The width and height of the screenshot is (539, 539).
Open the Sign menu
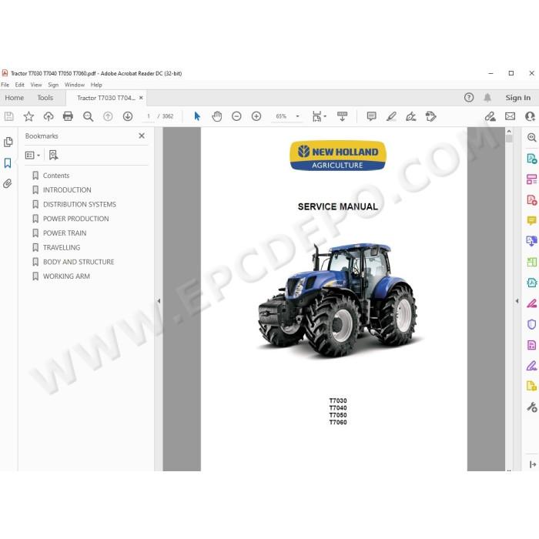coord(53,85)
